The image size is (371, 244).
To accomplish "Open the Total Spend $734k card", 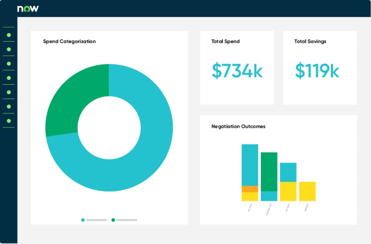I will click(237, 68).
